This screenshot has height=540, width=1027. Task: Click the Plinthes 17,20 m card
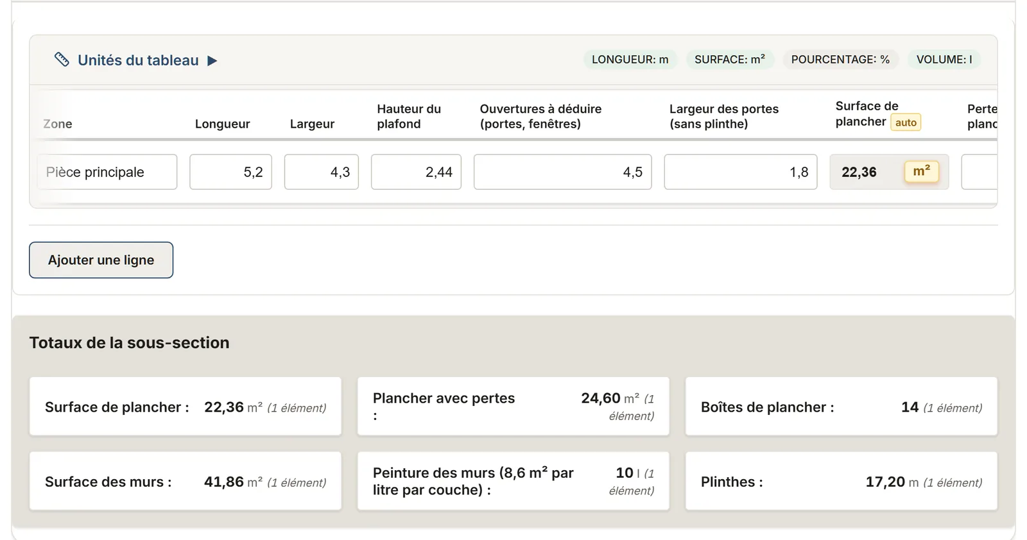(841, 481)
